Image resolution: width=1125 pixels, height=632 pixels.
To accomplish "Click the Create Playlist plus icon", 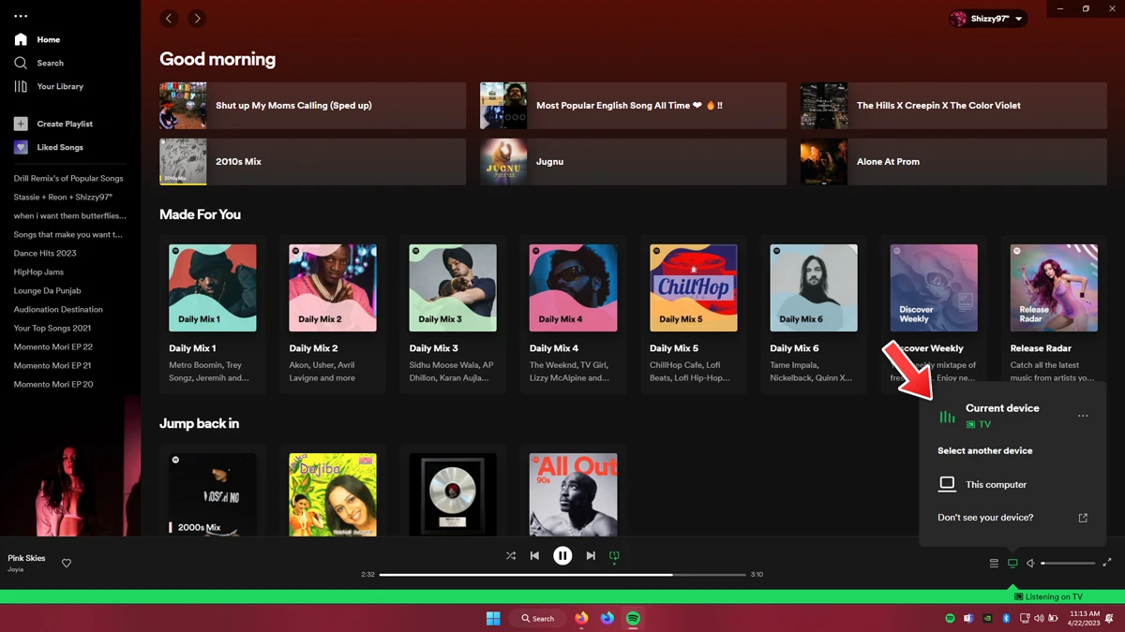I will (x=21, y=124).
